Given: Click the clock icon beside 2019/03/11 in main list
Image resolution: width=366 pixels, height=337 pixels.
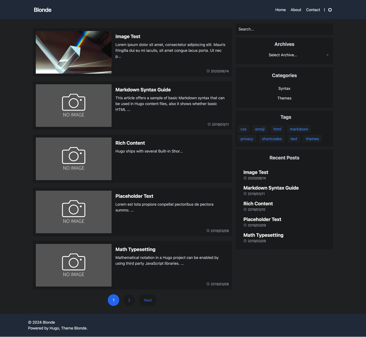Looking at the screenshot, I should click(209, 124).
